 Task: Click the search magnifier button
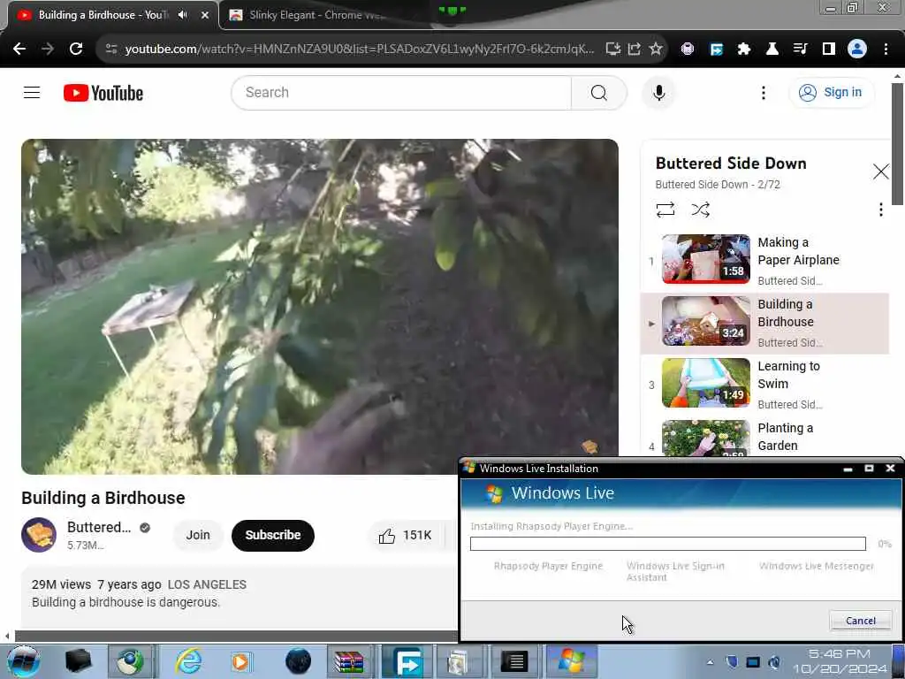(599, 92)
